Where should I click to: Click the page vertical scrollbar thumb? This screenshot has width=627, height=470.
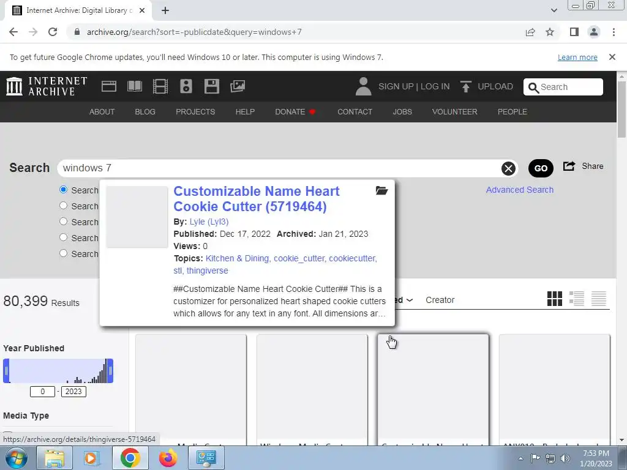tap(621, 110)
